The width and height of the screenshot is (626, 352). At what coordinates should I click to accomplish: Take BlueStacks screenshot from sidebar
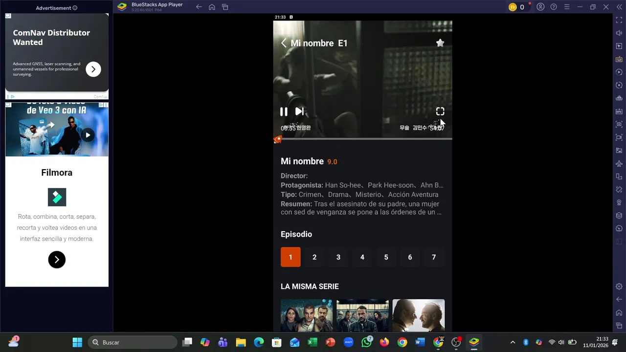pos(619,124)
